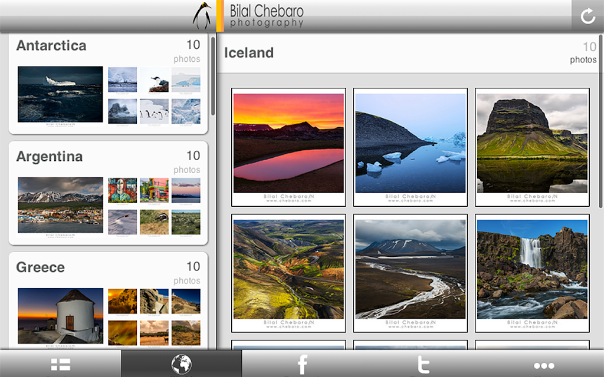View Antarctica single penguin on rock thumbnail
The image size is (604, 377).
click(154, 80)
